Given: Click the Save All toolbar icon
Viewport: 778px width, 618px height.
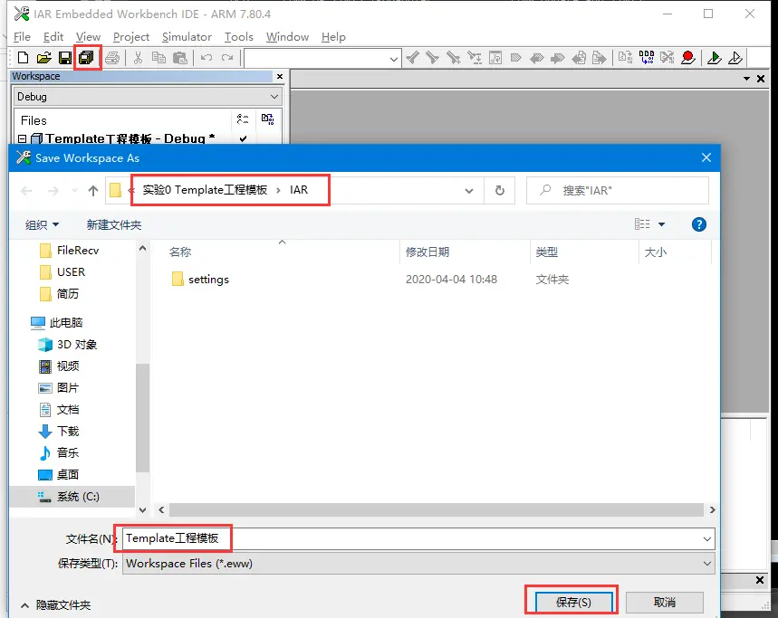Looking at the screenshot, I should tap(86, 58).
